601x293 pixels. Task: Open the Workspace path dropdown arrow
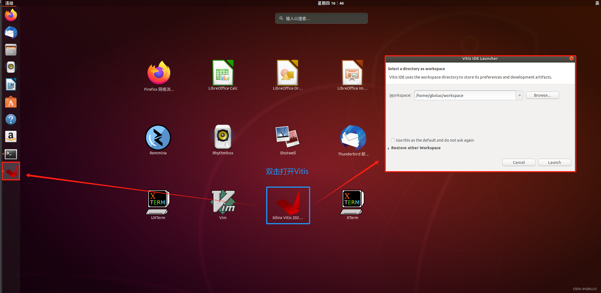(x=519, y=95)
